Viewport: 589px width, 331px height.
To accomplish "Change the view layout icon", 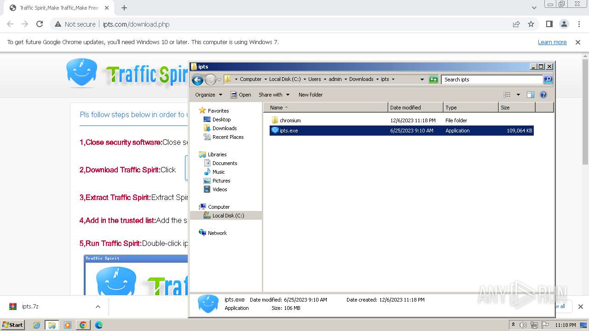I will pos(507,95).
